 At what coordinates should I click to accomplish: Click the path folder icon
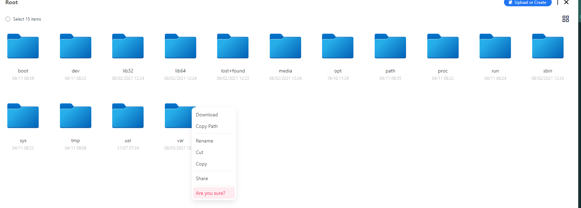click(390, 46)
